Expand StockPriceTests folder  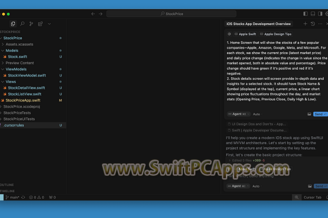click(x=33, y=113)
